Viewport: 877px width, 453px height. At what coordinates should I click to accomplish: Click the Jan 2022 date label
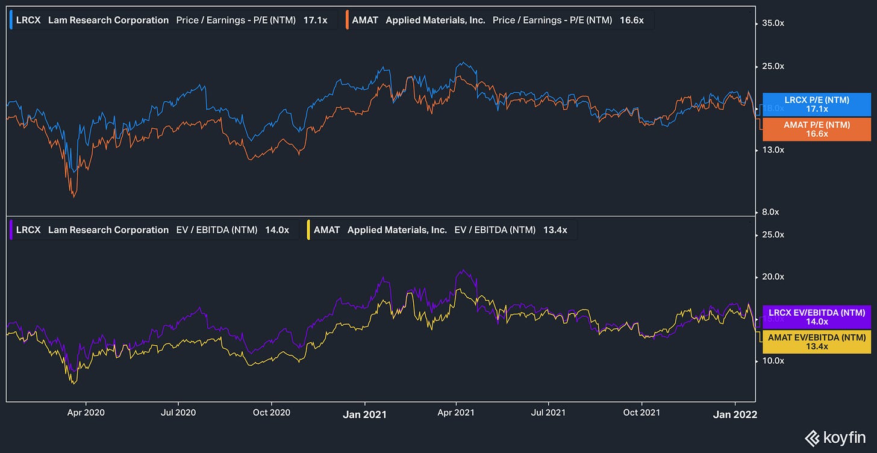735,414
